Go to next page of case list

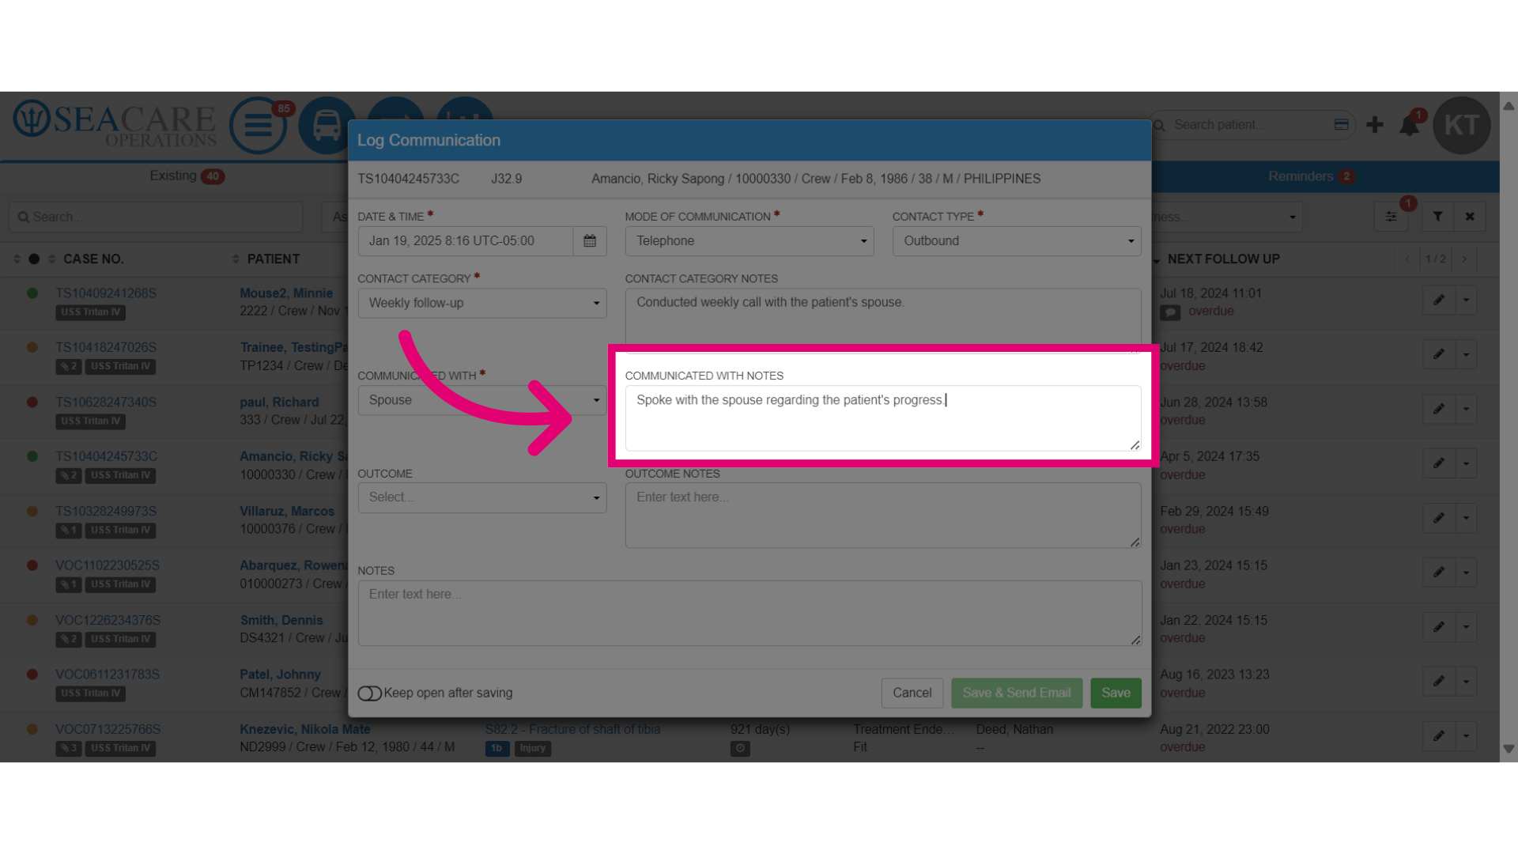click(x=1464, y=259)
